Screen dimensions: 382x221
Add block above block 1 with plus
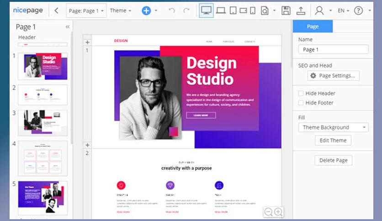coord(87,42)
